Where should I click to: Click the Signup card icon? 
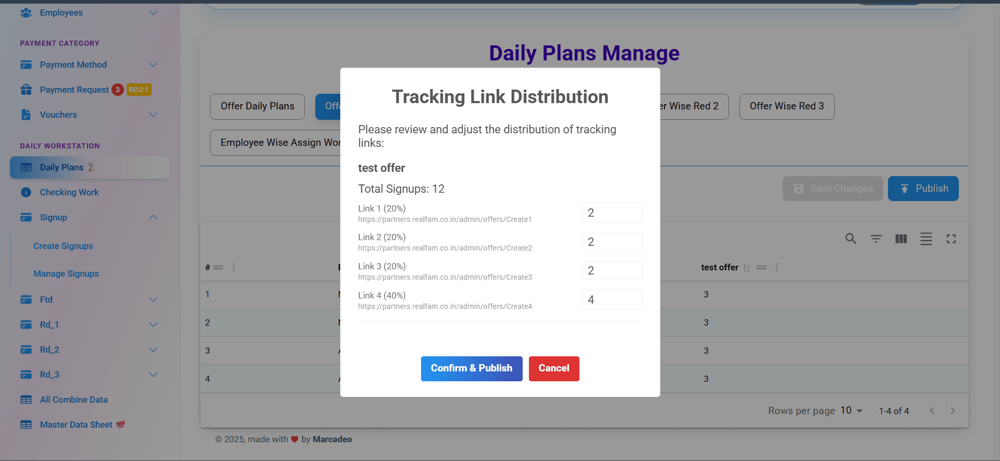click(x=26, y=217)
